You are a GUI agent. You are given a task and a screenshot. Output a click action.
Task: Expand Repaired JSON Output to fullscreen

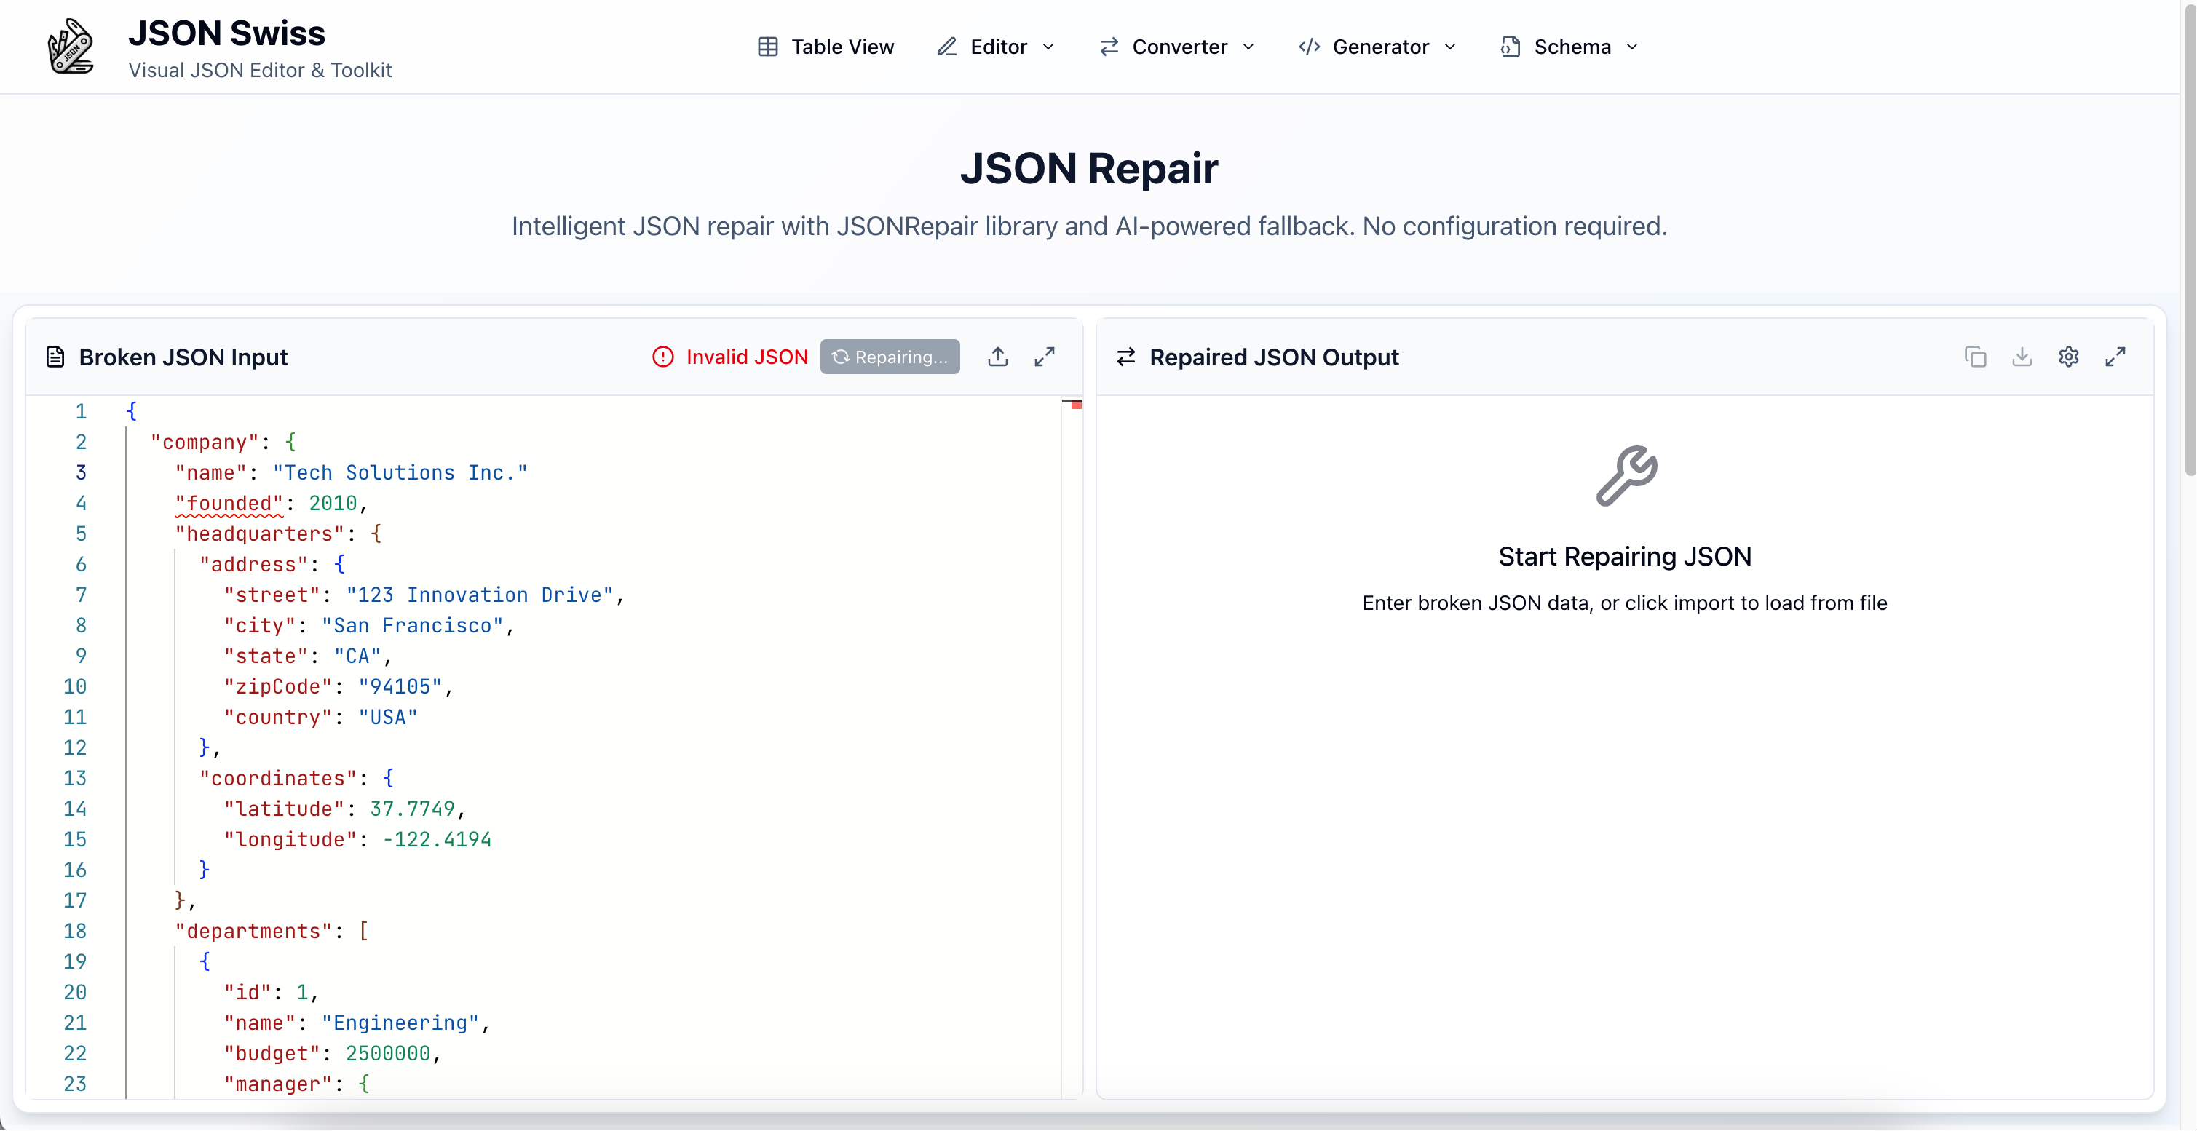tap(2115, 357)
